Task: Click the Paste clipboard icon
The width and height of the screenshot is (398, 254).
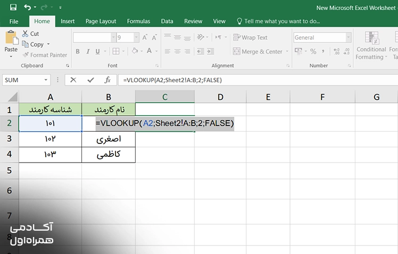Action: (x=11, y=37)
